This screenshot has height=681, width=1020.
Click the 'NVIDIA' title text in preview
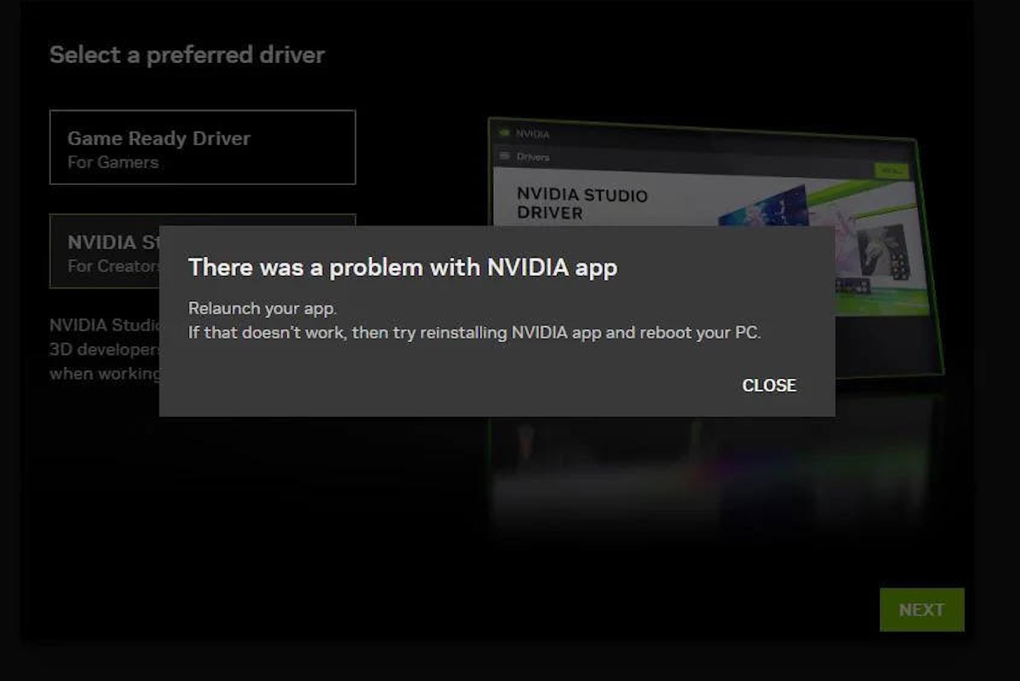[x=532, y=134]
